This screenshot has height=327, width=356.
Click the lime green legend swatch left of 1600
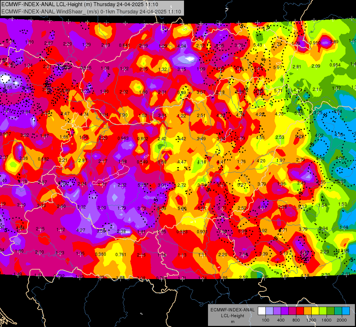pos(323,311)
